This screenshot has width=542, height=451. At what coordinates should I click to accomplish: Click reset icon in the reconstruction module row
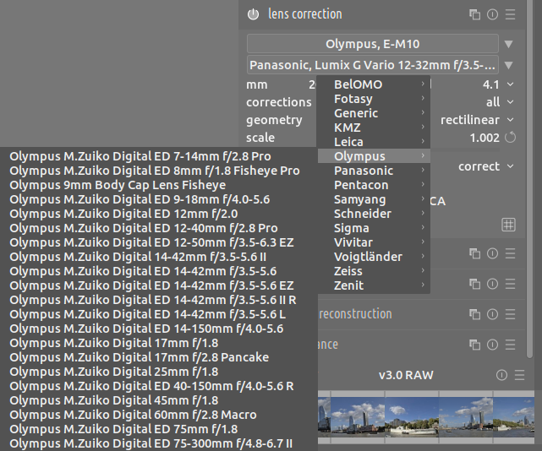(493, 314)
